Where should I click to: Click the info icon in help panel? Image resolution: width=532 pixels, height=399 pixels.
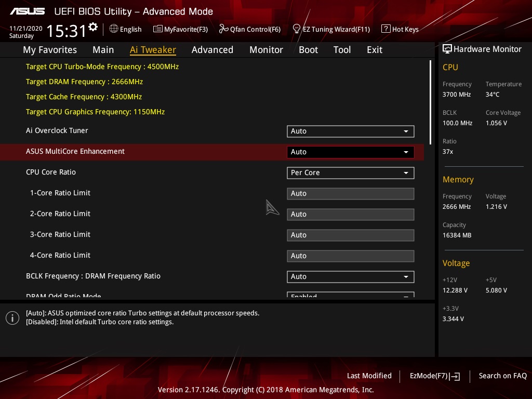click(12, 318)
